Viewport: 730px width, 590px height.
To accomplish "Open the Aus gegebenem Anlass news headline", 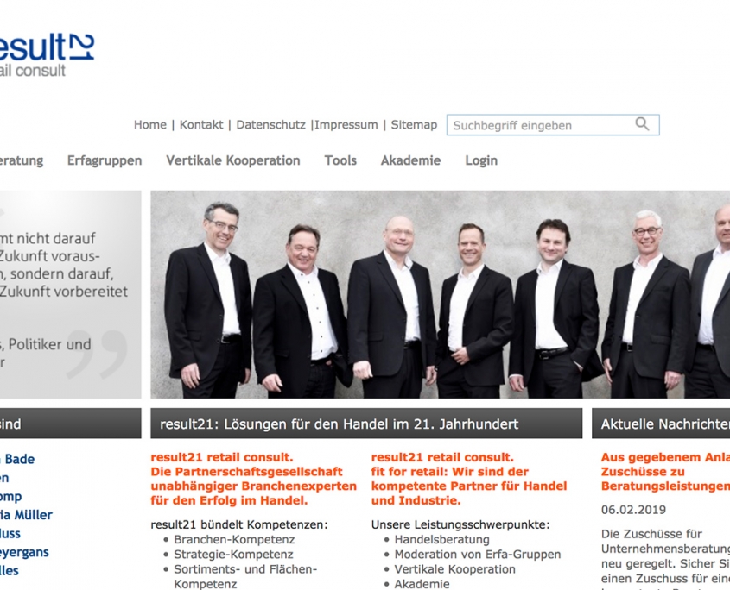I will [665, 472].
